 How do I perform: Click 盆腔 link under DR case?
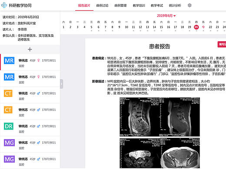tap(21, 132)
